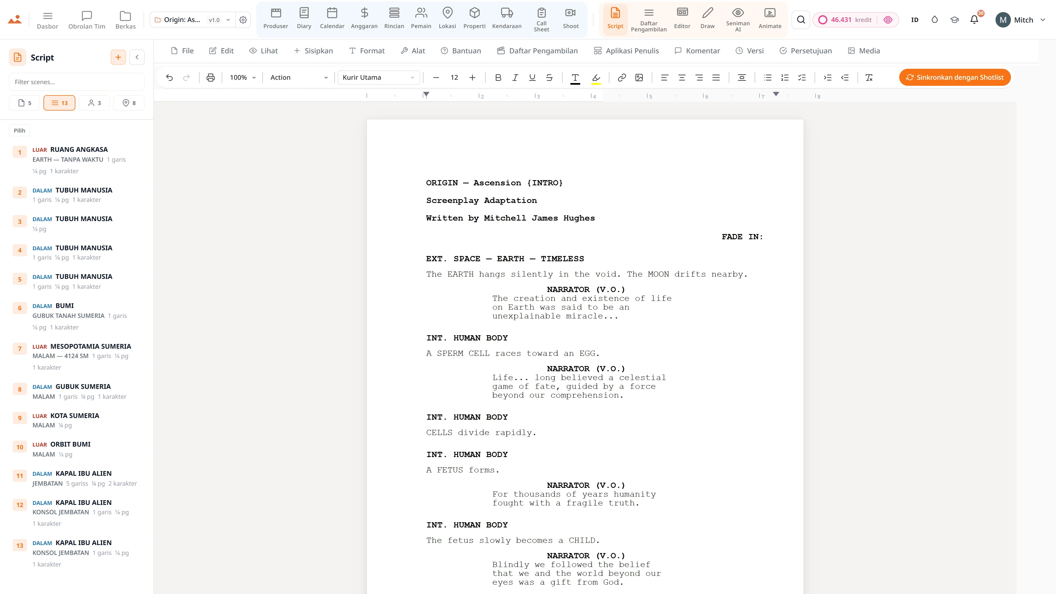This screenshot has height=594, width=1056.
Task: Insert an image from the toolbar
Action: tap(639, 78)
